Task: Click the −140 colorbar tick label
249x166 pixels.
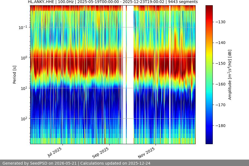Action: click(221, 43)
